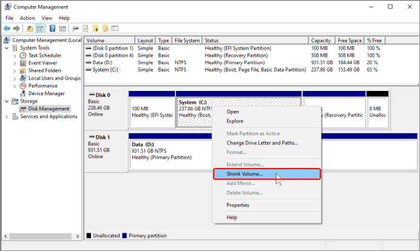Select the 100 MB EFI partition block
The image size is (420, 251).
point(152,112)
